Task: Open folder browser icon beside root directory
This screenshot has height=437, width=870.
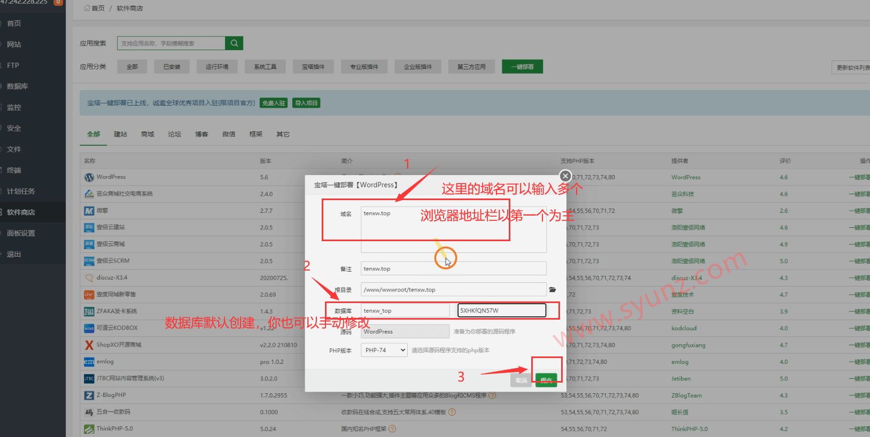Action: coord(553,290)
